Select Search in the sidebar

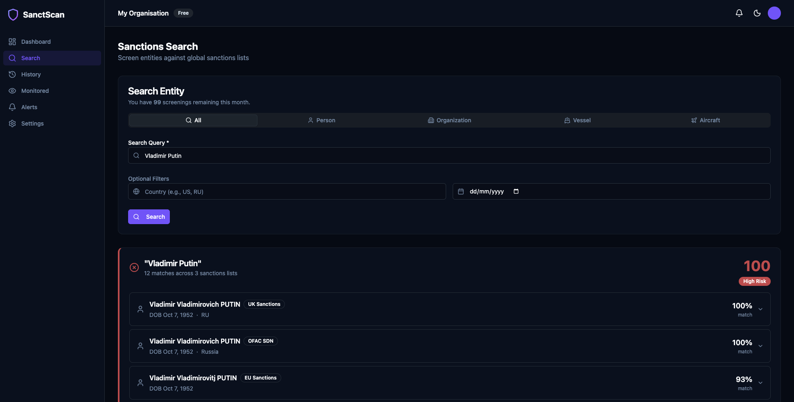click(x=52, y=58)
